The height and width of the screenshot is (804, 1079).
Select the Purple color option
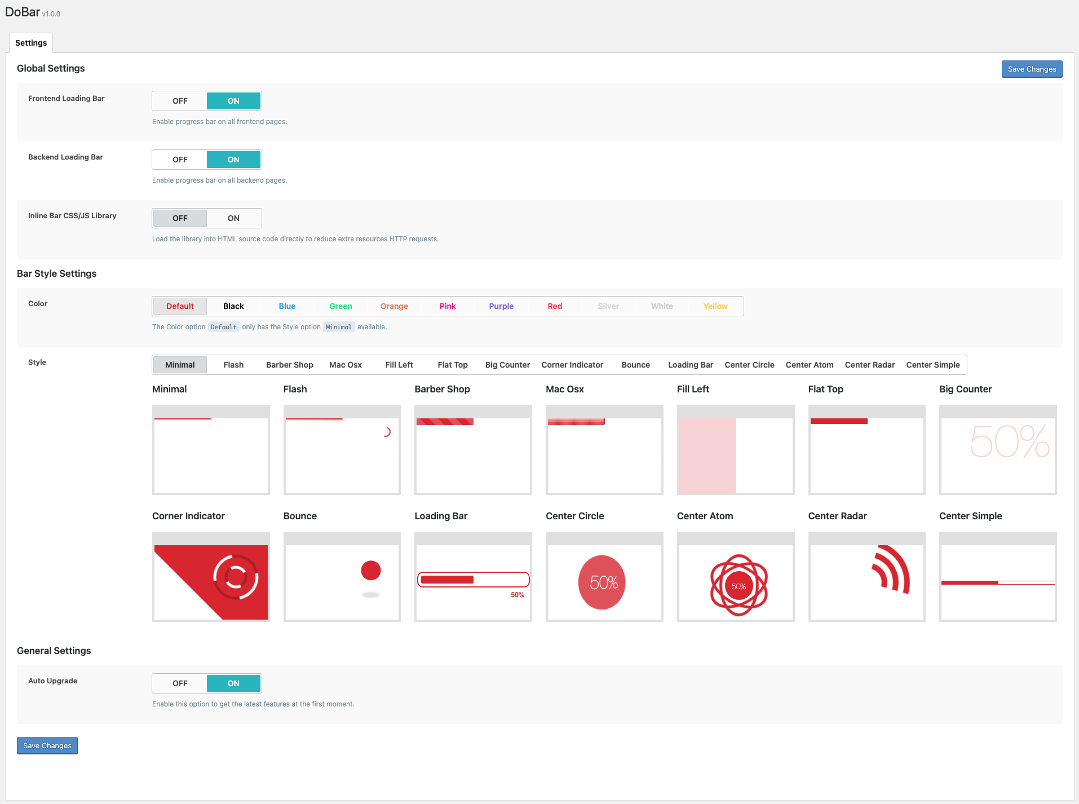coord(501,306)
